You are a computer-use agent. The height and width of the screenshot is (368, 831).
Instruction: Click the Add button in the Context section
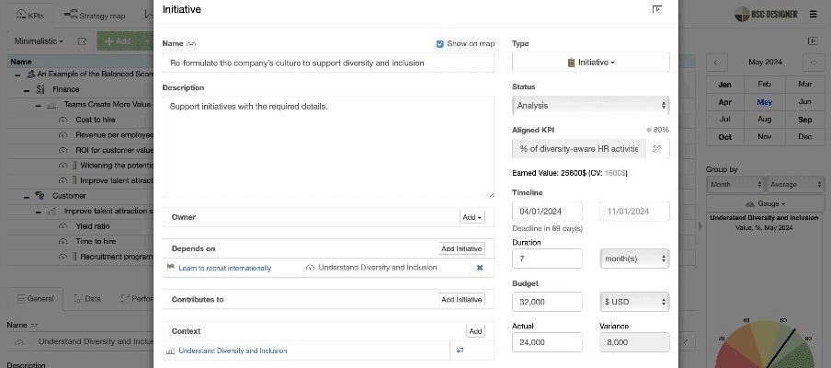click(475, 331)
